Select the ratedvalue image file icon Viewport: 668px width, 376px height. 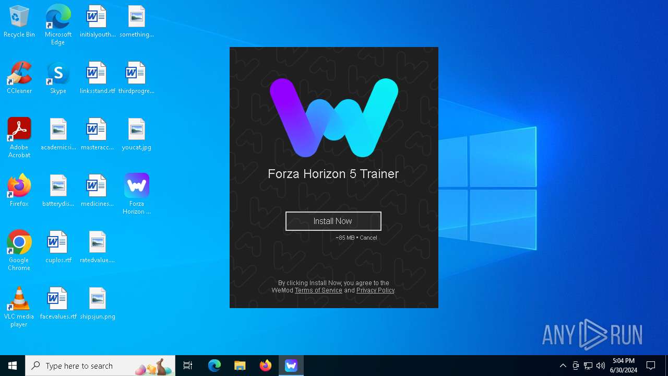click(x=98, y=248)
